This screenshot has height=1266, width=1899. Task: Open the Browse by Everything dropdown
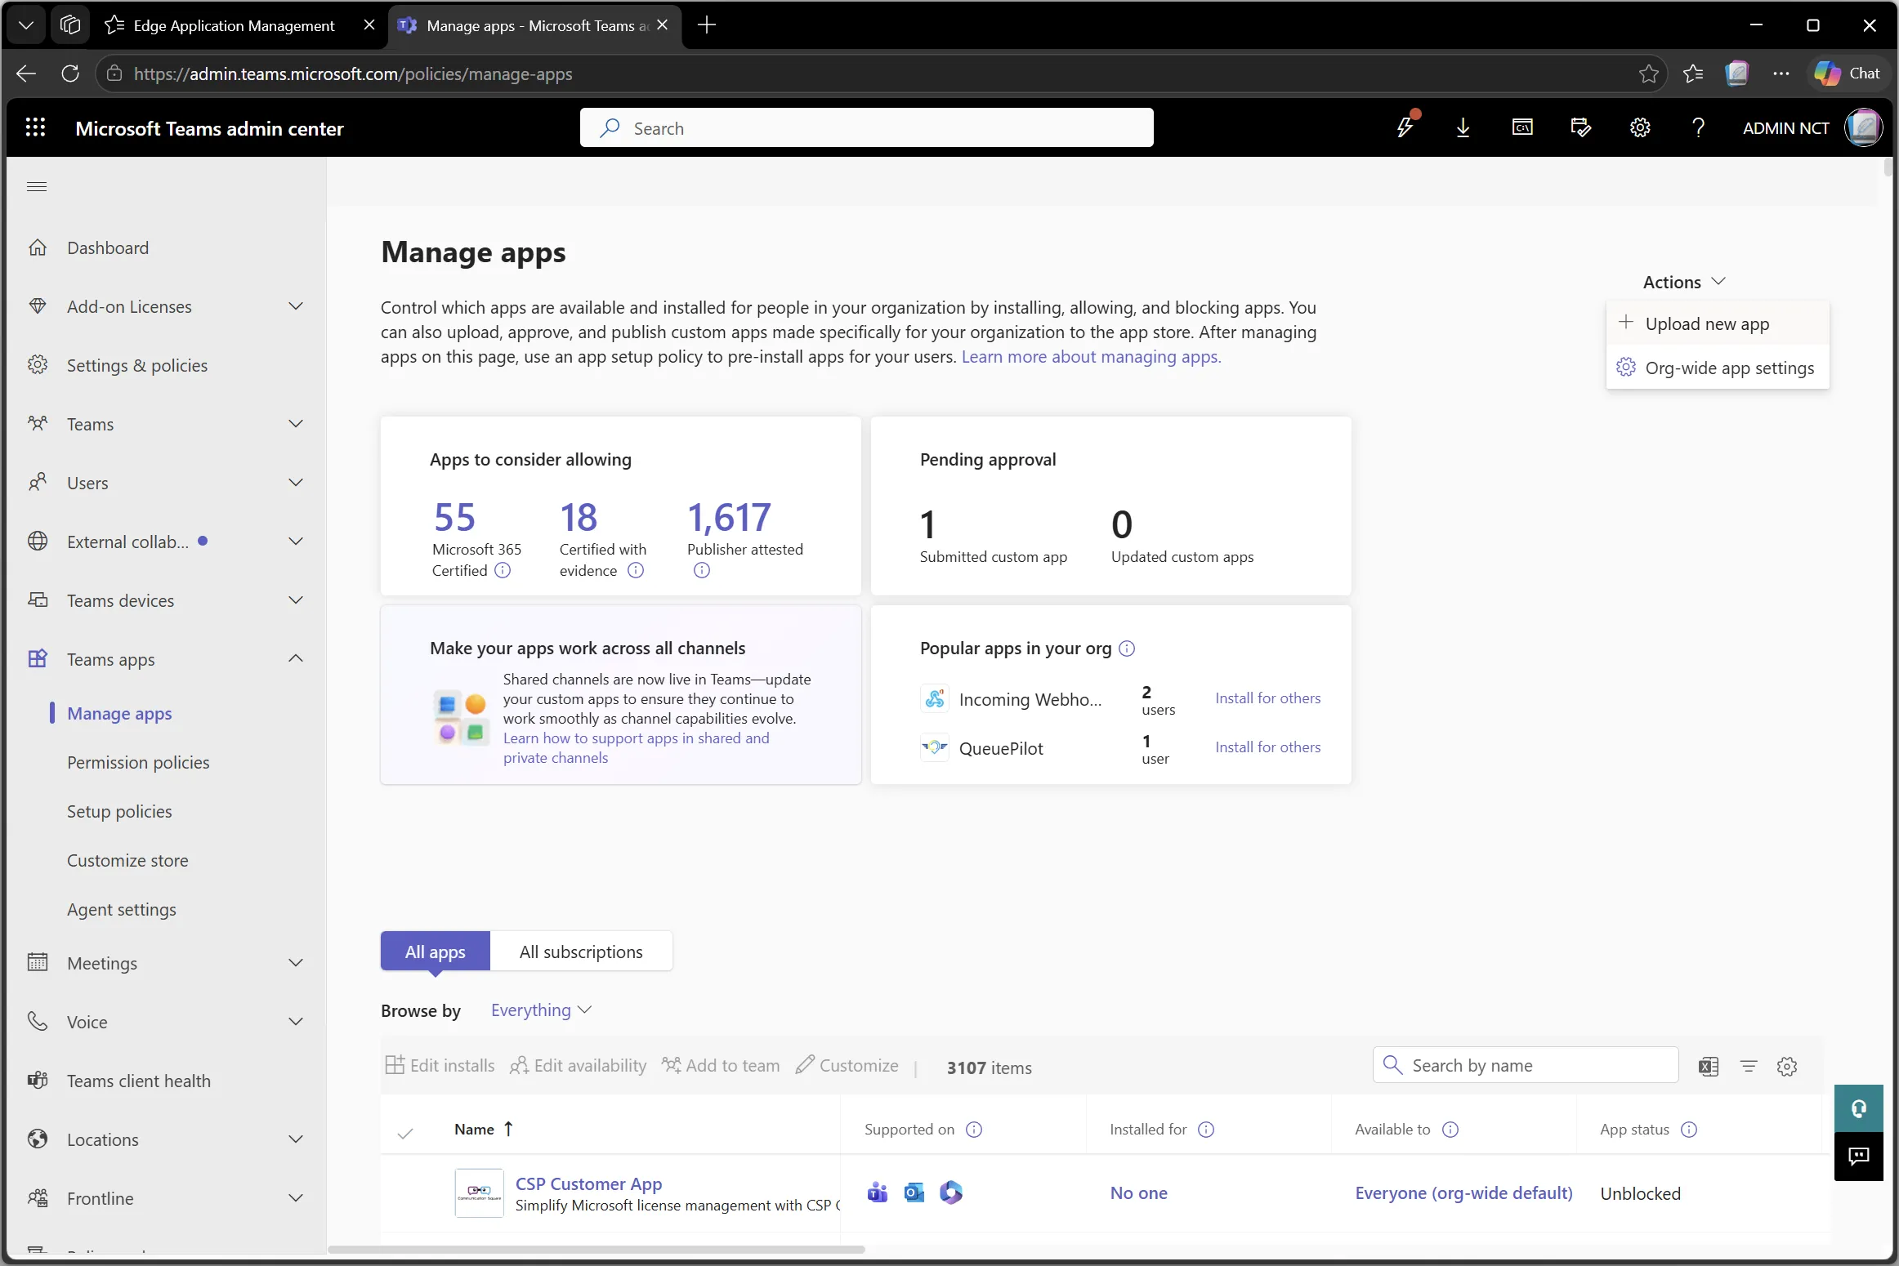[541, 1010]
